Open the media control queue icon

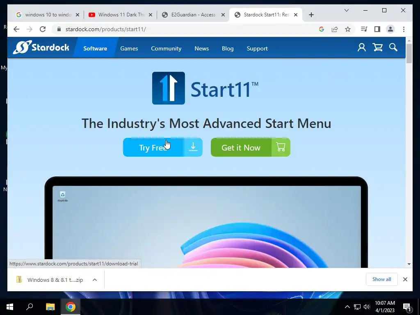(x=364, y=29)
